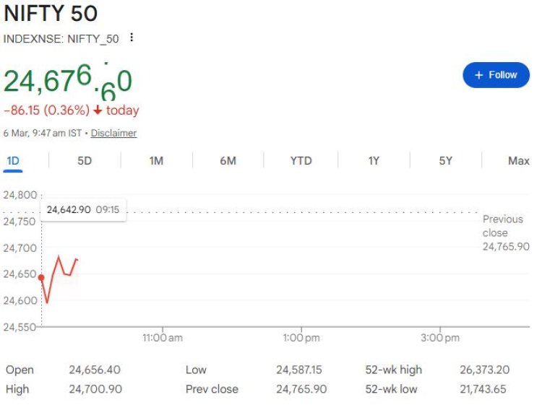Click the 24,642.90 chart tooltip

tap(83, 209)
